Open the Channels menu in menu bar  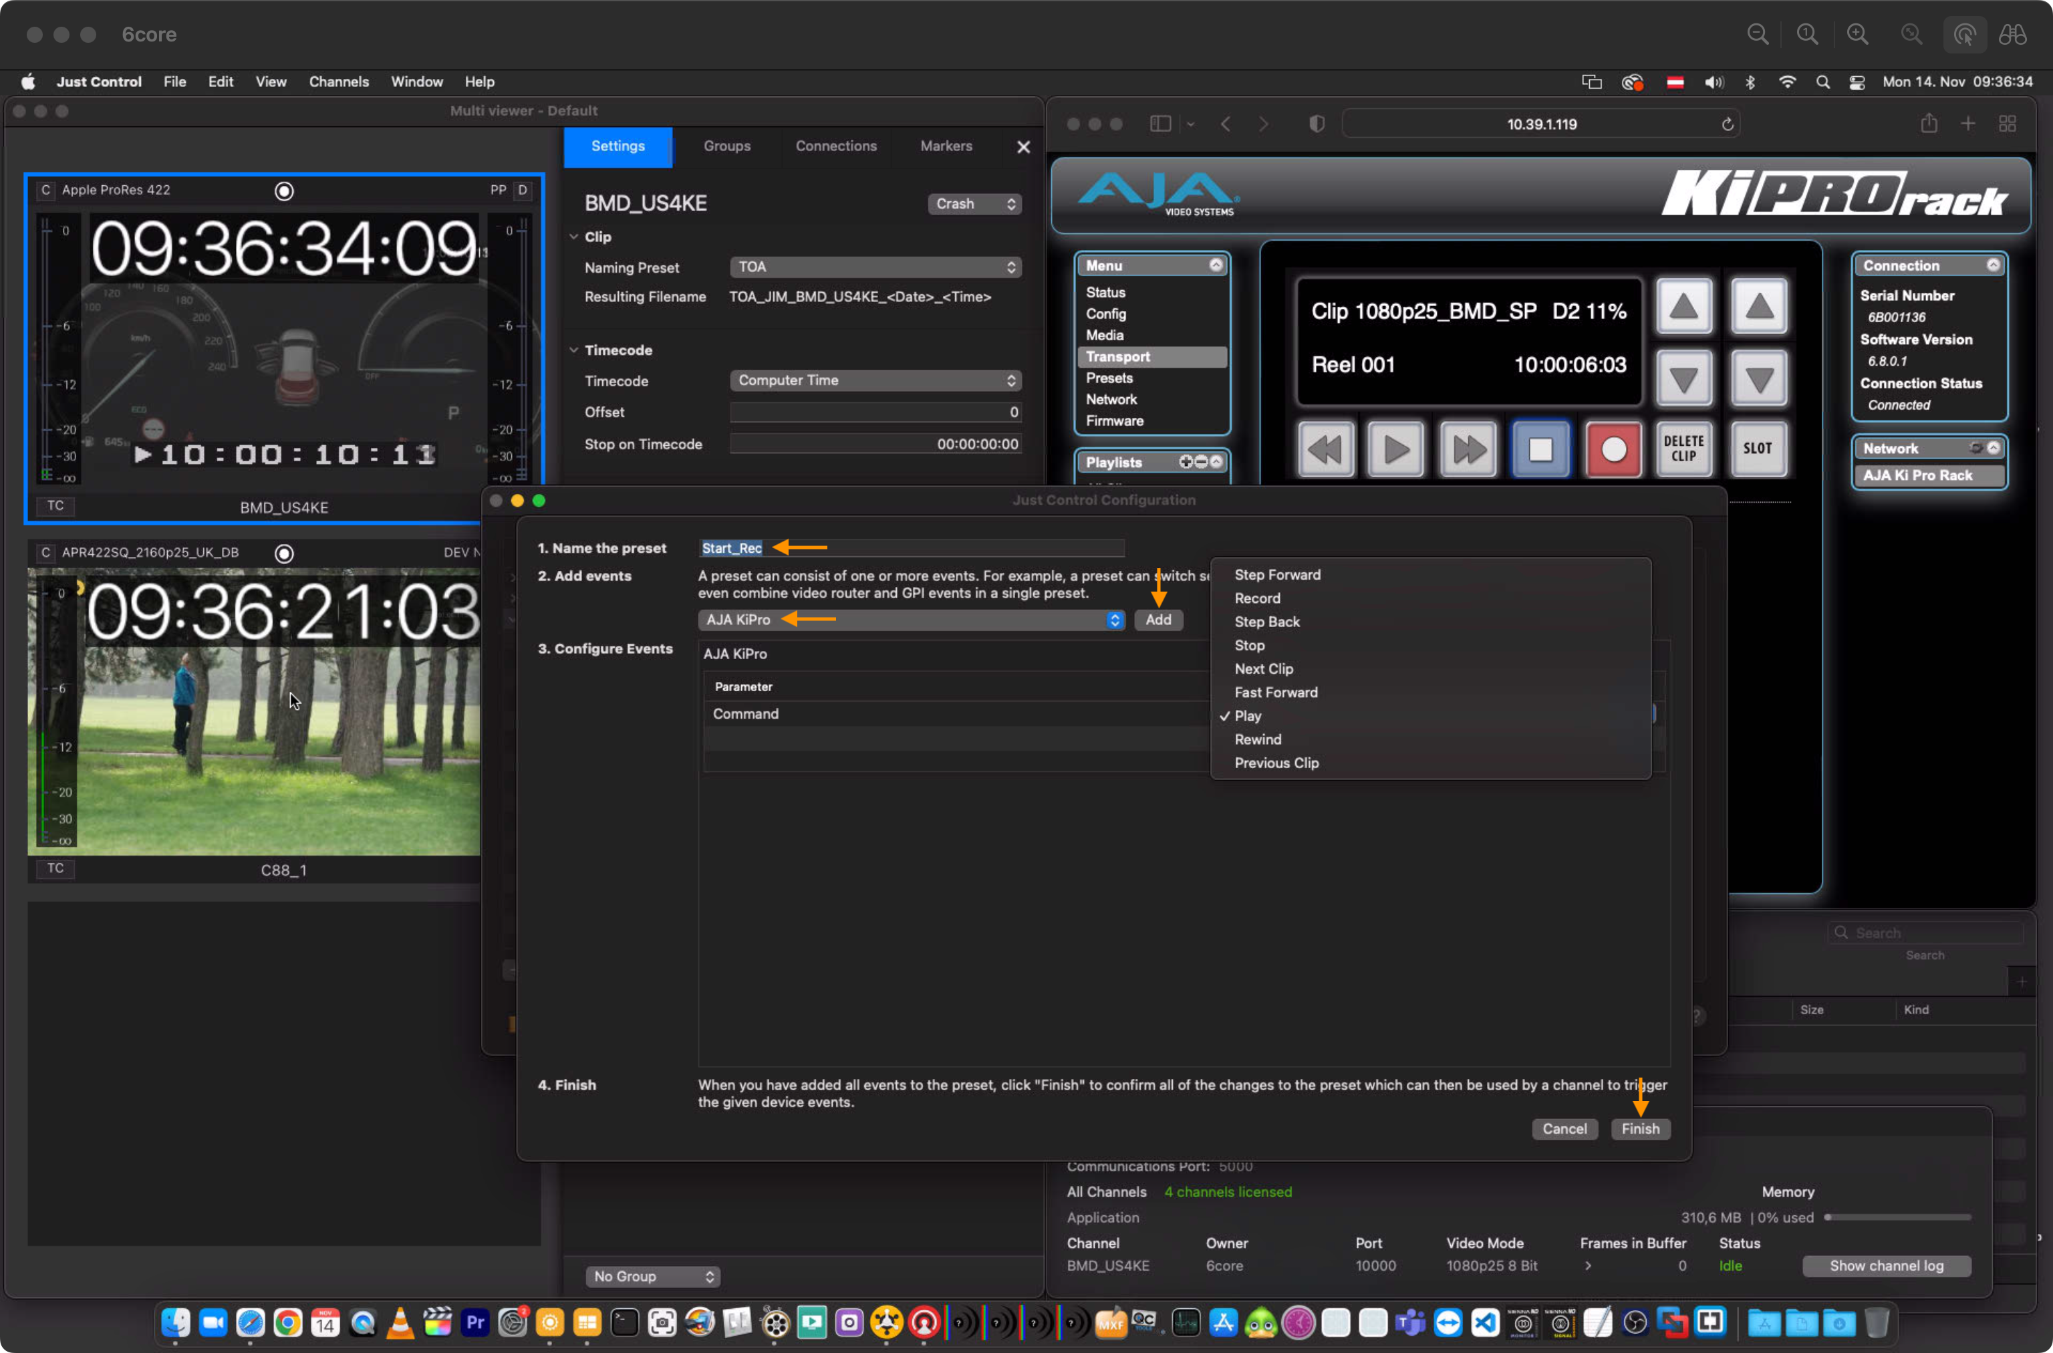[x=339, y=81]
